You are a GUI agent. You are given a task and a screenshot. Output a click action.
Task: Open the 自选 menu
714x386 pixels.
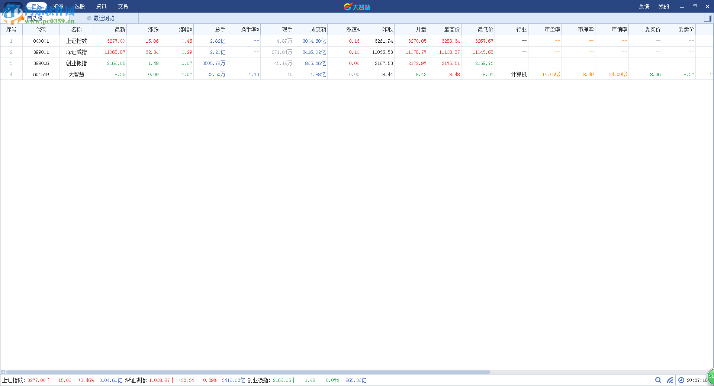click(37, 6)
